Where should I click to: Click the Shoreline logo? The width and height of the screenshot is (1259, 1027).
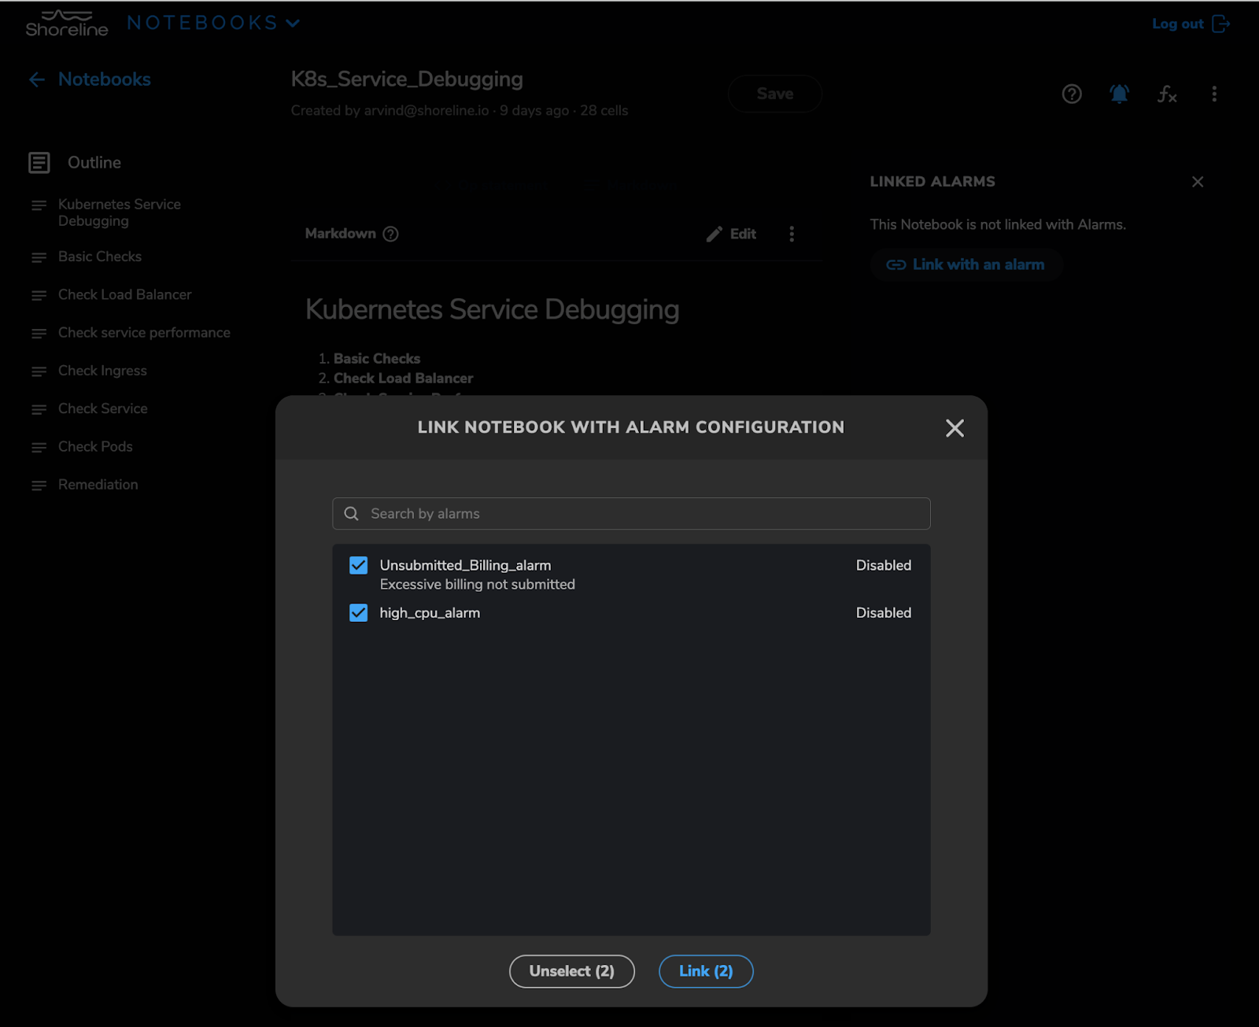pos(67,24)
